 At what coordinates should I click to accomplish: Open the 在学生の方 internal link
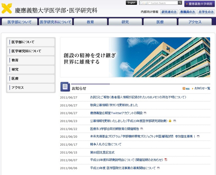pos(206,12)
